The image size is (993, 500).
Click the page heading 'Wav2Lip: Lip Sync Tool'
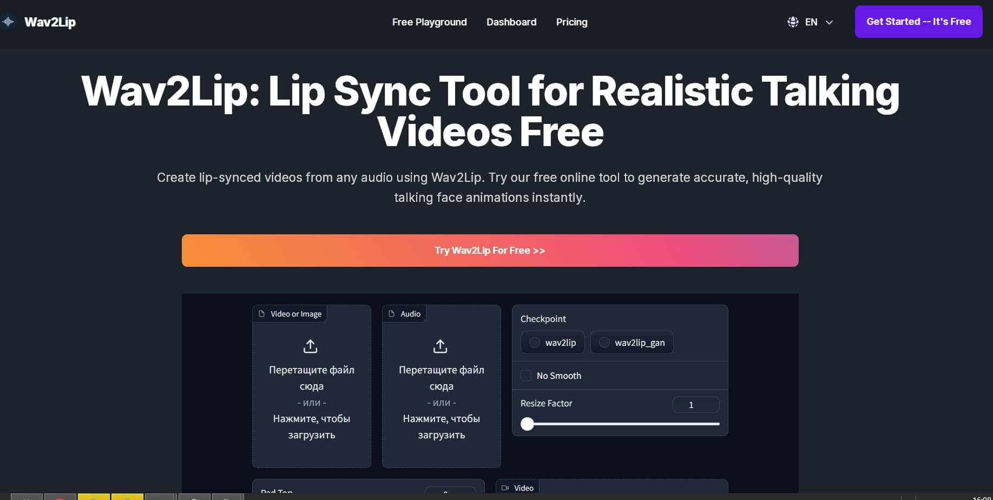490,111
